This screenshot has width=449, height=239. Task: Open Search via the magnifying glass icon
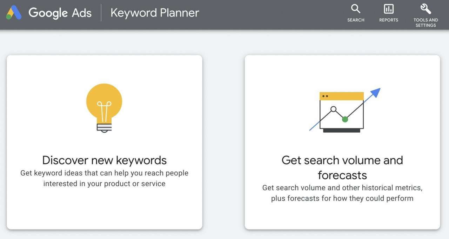356,9
